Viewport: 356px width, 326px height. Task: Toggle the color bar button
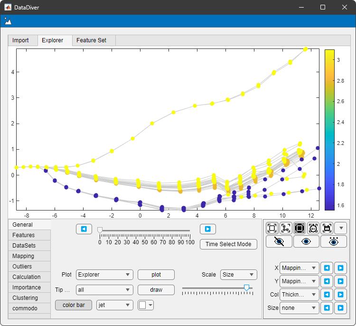point(74,305)
